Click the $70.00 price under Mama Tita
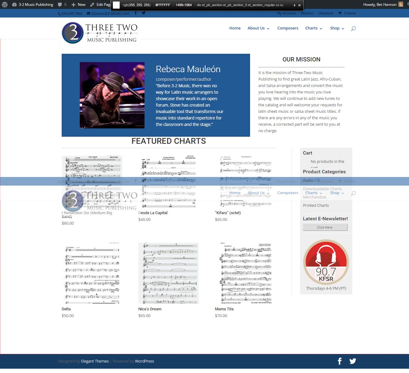This screenshot has height=373, width=409. coord(221,316)
